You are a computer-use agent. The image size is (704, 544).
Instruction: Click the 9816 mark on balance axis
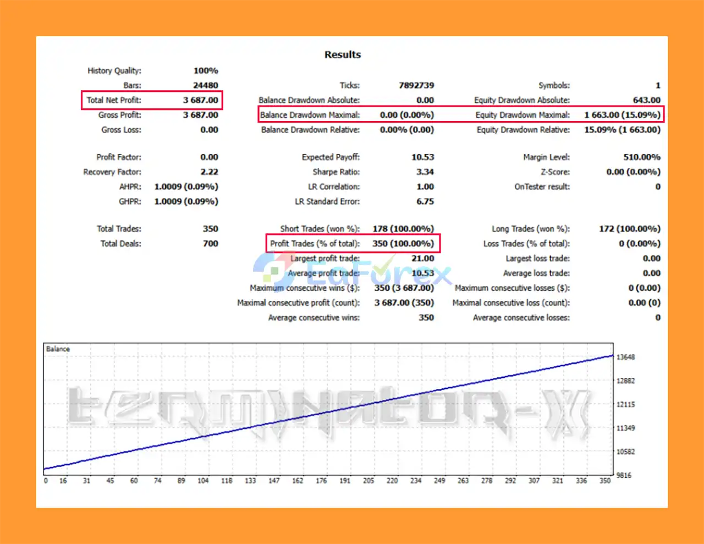pyautogui.click(x=624, y=475)
